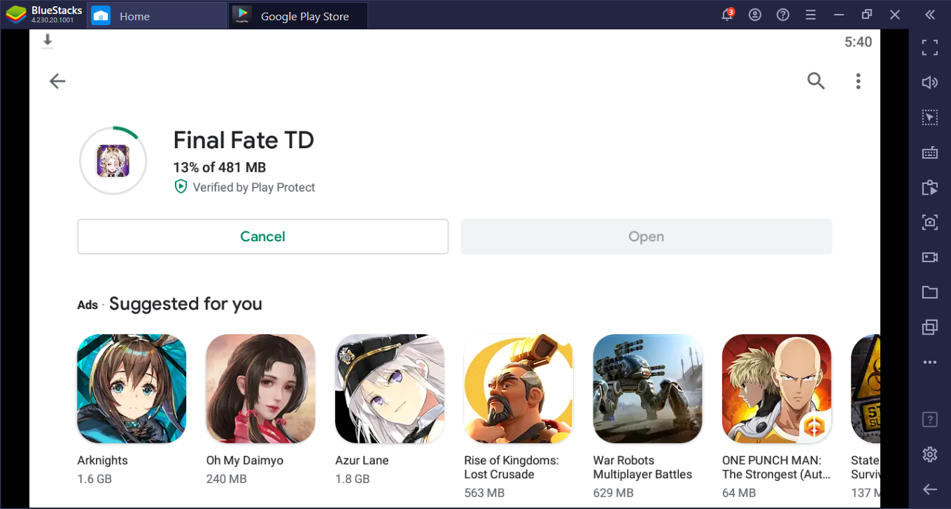Go back with the Play Store arrow
Image resolution: width=951 pixels, height=509 pixels.
57,81
